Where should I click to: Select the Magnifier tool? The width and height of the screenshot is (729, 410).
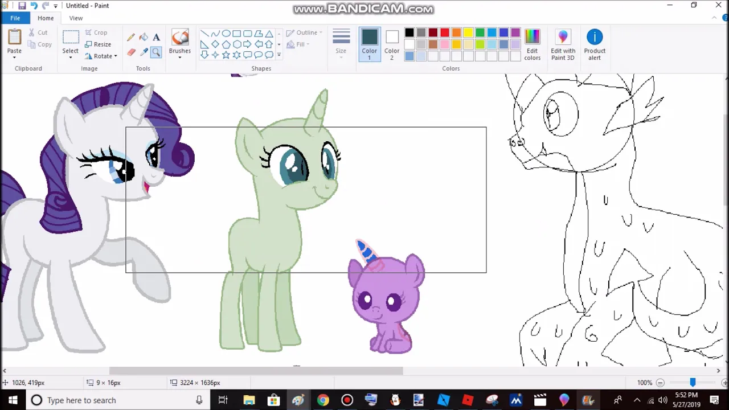tap(156, 52)
